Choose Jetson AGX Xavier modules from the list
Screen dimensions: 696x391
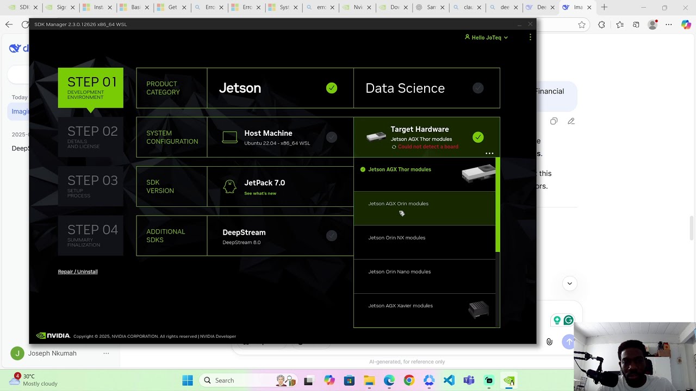[x=425, y=311]
